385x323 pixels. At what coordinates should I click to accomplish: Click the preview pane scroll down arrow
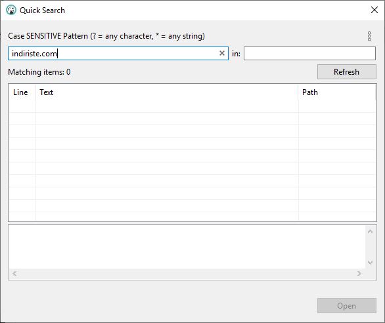point(370,263)
